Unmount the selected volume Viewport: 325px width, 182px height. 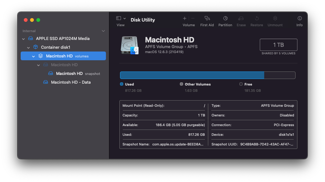(x=275, y=20)
